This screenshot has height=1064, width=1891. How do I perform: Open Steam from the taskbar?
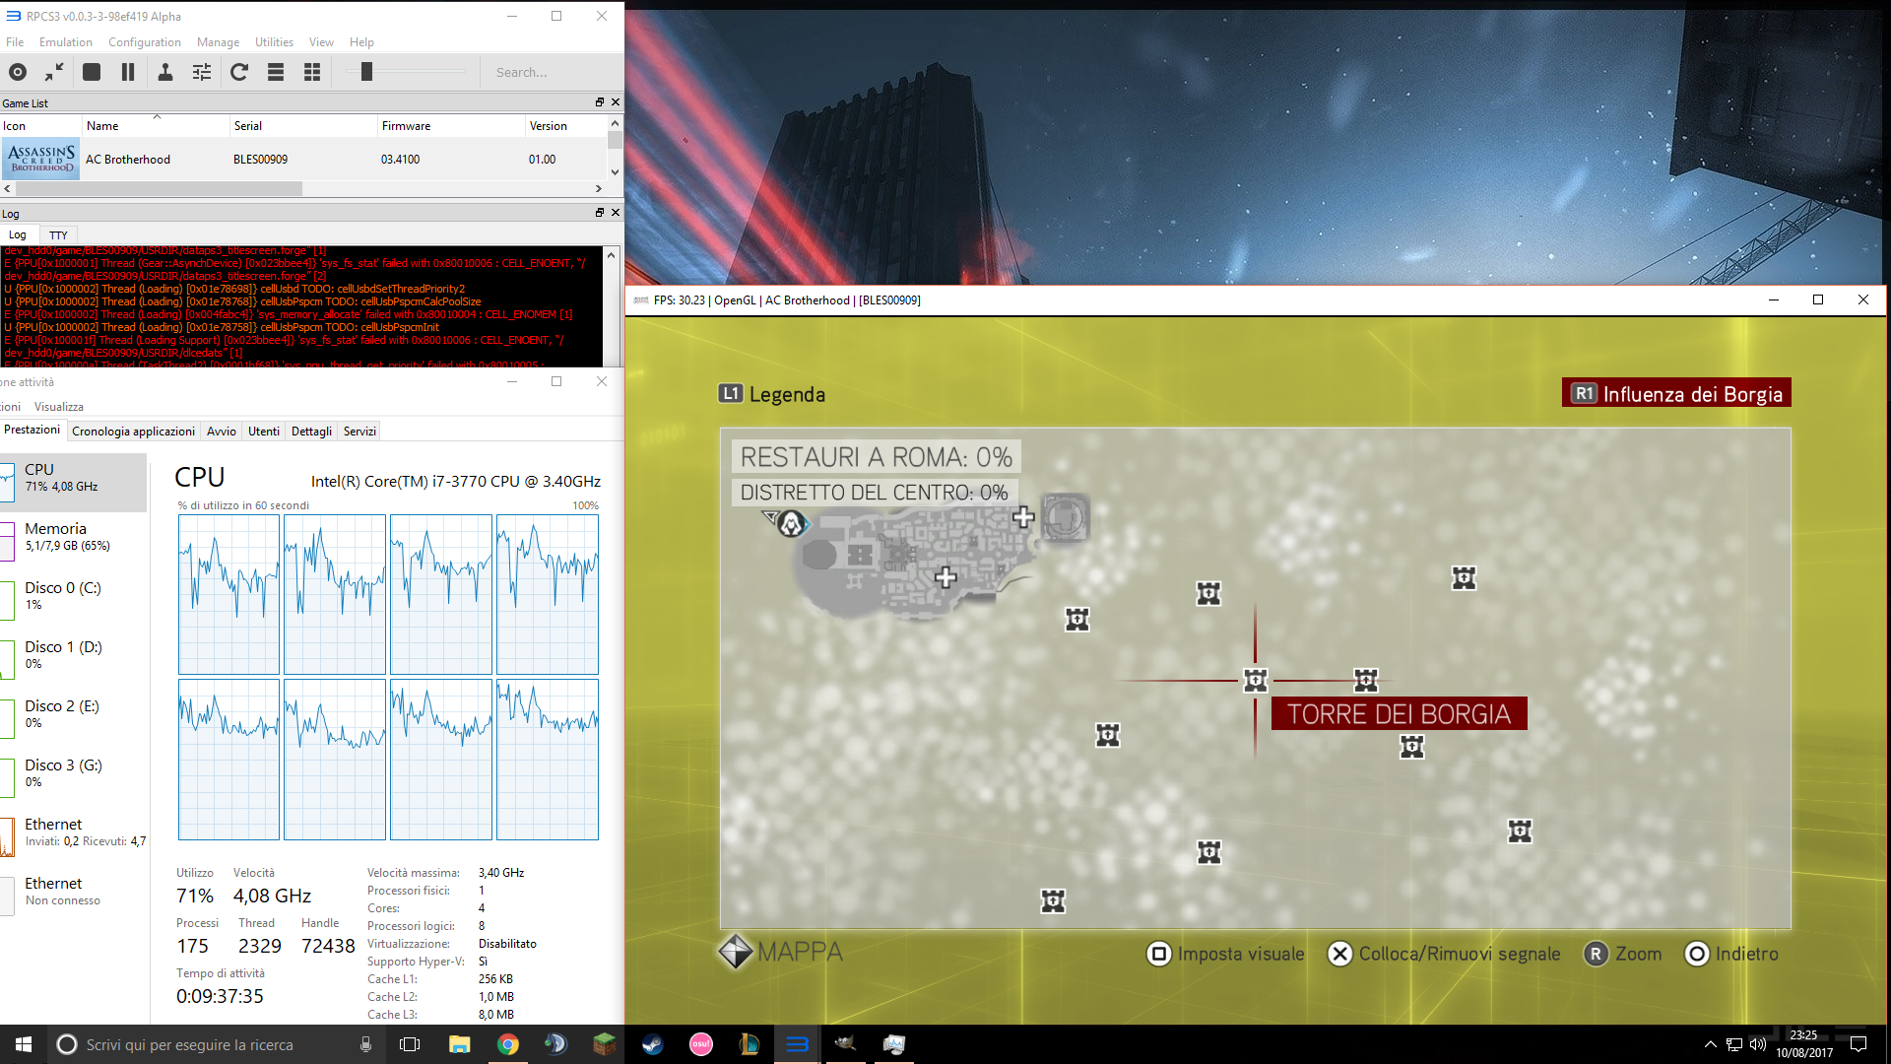pyautogui.click(x=652, y=1044)
